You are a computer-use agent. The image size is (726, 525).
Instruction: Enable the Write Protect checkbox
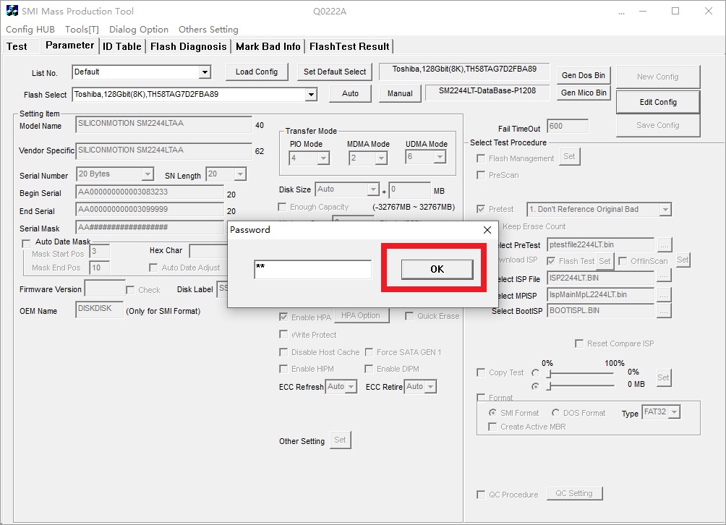pos(283,335)
